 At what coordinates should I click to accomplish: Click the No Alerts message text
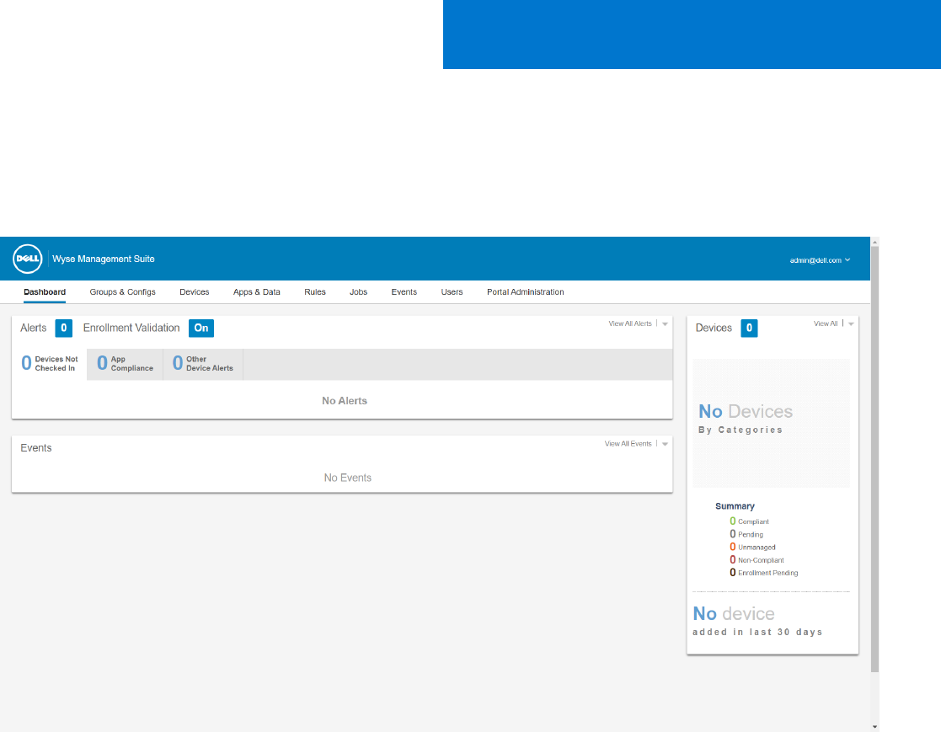click(345, 401)
